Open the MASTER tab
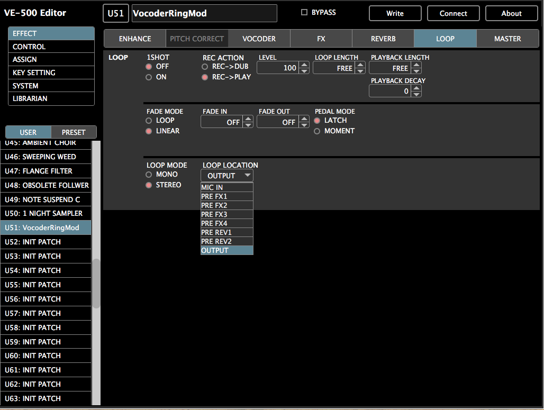This screenshot has height=410, width=544. click(x=507, y=39)
